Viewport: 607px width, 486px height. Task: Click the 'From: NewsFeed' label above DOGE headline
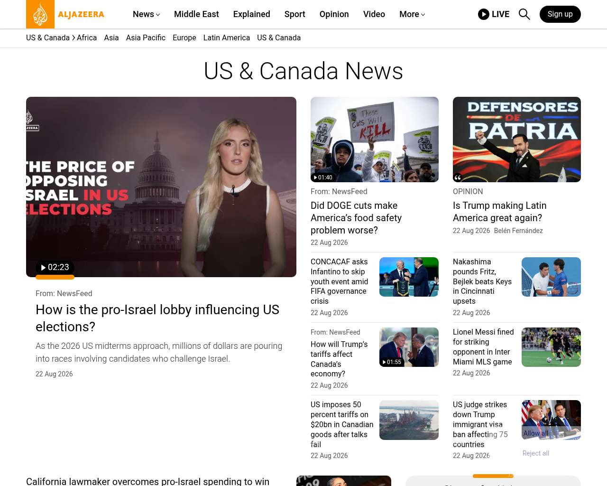(x=339, y=191)
